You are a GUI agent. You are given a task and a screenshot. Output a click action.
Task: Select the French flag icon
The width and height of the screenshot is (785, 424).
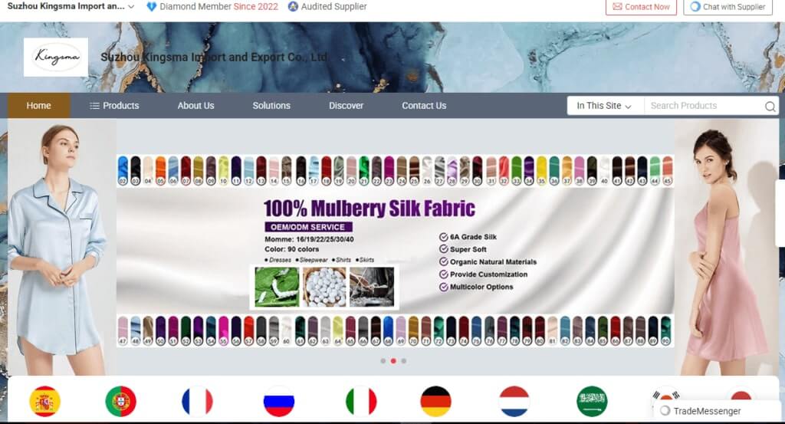(x=197, y=401)
